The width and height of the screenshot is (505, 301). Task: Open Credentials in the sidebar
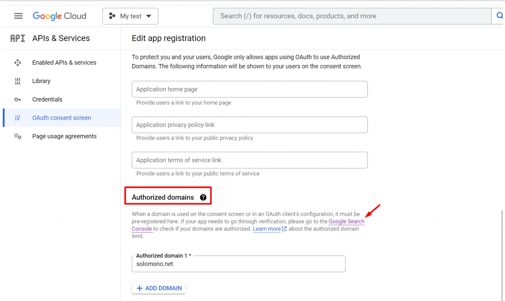pos(47,99)
